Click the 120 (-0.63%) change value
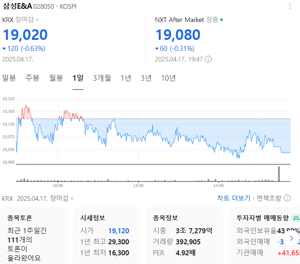 point(24,49)
